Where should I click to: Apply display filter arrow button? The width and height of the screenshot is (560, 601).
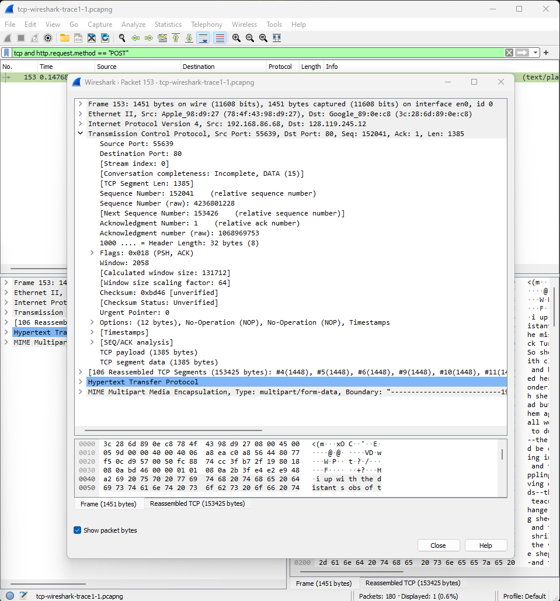522,53
